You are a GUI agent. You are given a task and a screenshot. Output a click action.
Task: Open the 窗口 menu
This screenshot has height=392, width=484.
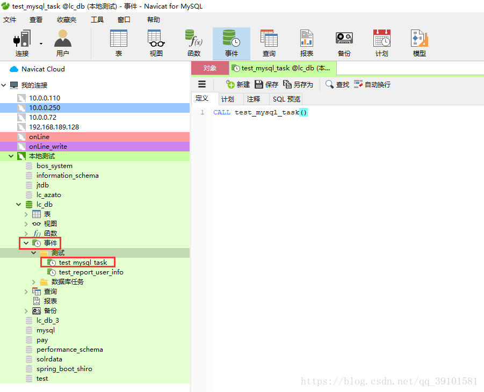pos(124,20)
